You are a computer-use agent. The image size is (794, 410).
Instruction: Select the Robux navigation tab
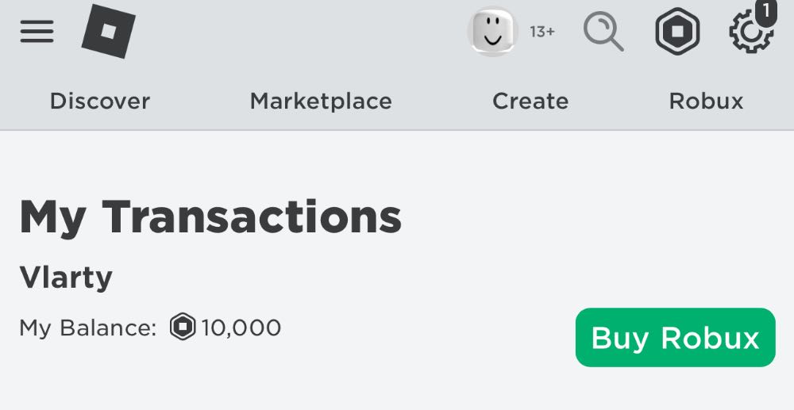pos(706,102)
